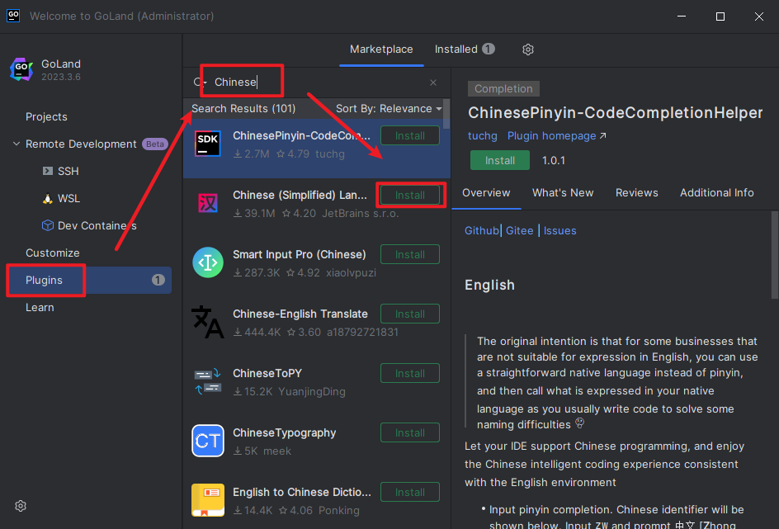Click details pane vertical scrollbar
The width and height of the screenshot is (779, 529).
[775, 255]
